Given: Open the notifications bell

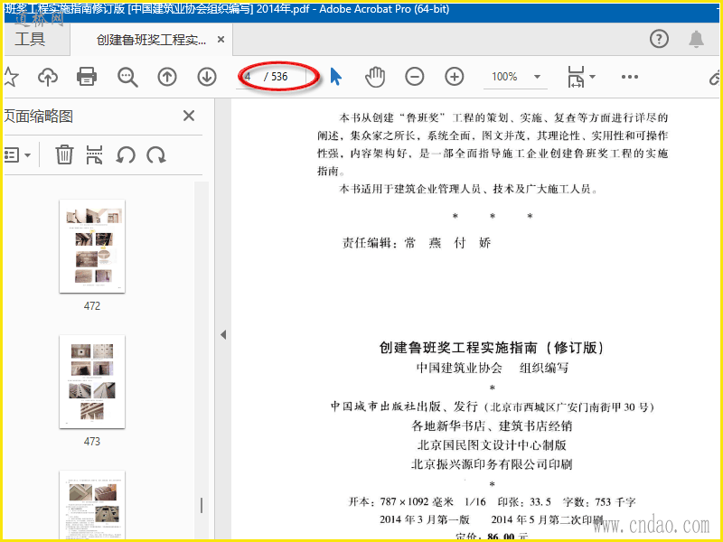Looking at the screenshot, I should [696, 39].
